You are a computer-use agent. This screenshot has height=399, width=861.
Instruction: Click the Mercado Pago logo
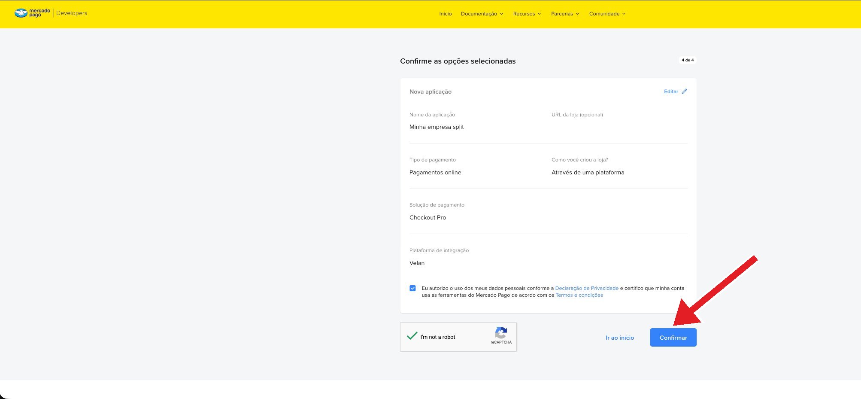tap(32, 13)
